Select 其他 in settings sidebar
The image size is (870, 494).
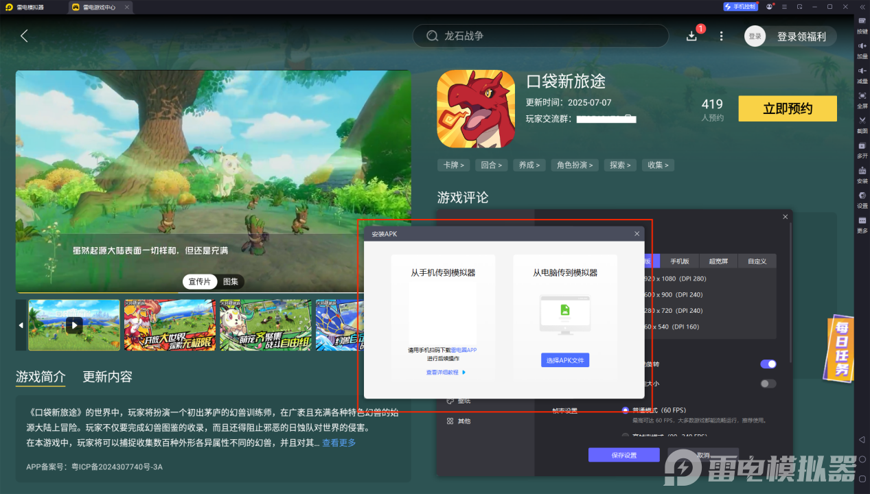[x=458, y=421]
